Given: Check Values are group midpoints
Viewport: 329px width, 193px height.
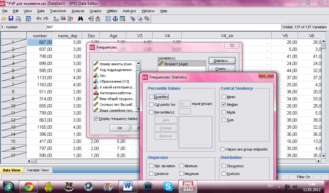Looking at the screenshot, I should [222, 149].
